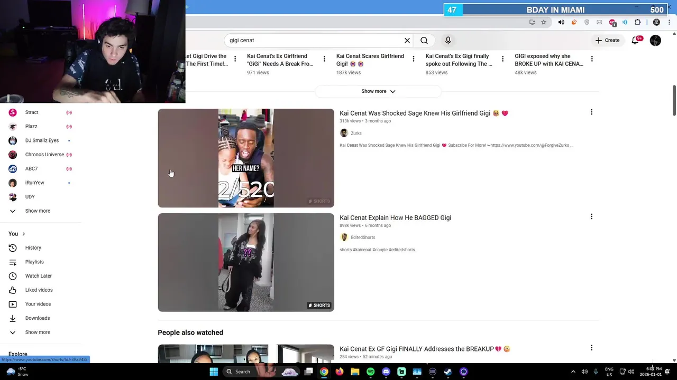Click the taskbar Search box
Screen dimensions: 677x380
coord(262,372)
